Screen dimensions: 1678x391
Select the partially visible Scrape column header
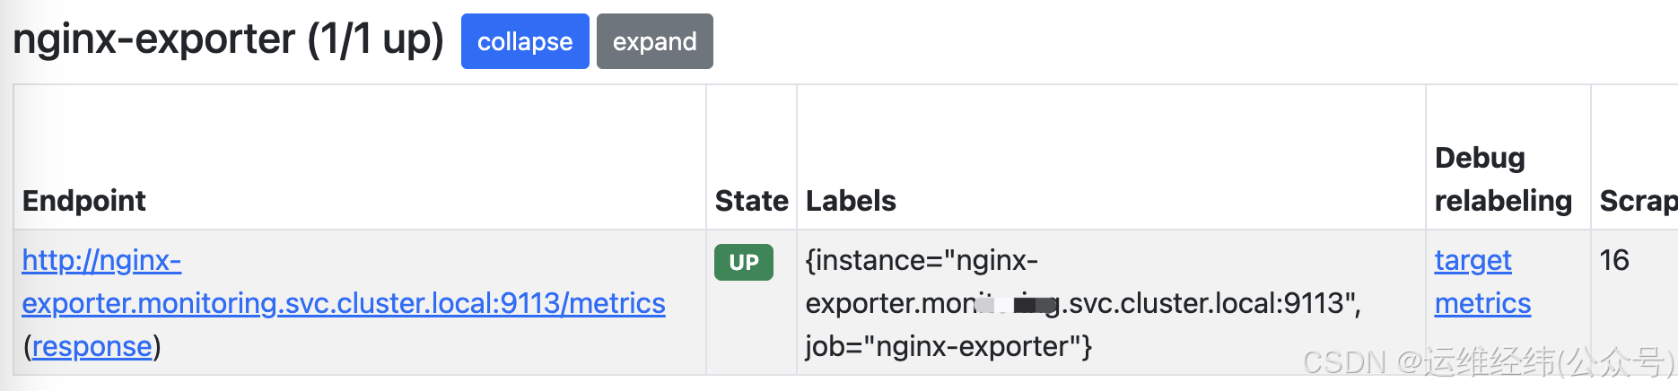1639,201
